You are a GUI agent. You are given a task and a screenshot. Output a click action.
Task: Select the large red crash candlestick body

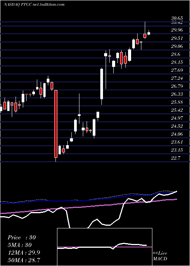56,124
